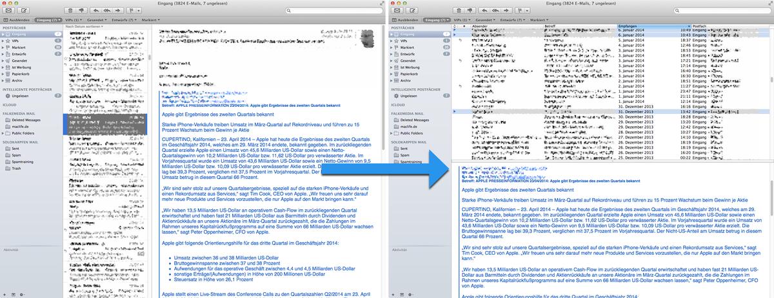Click Forward arrow icon in left window

[x=119, y=11]
